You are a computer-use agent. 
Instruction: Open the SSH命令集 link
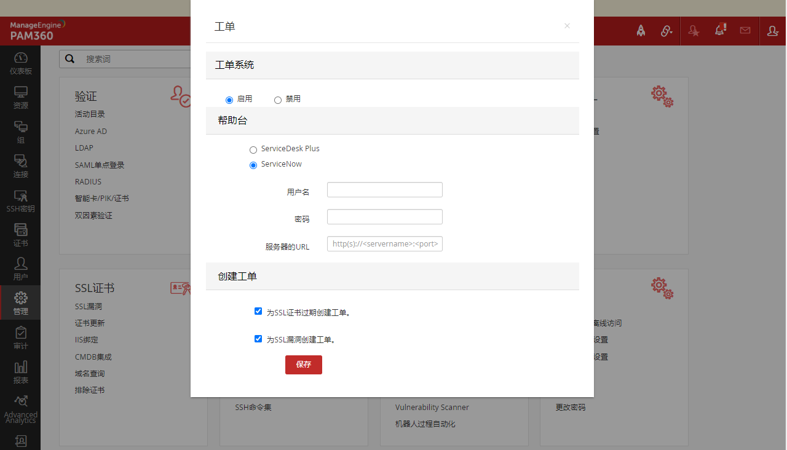coord(253,408)
